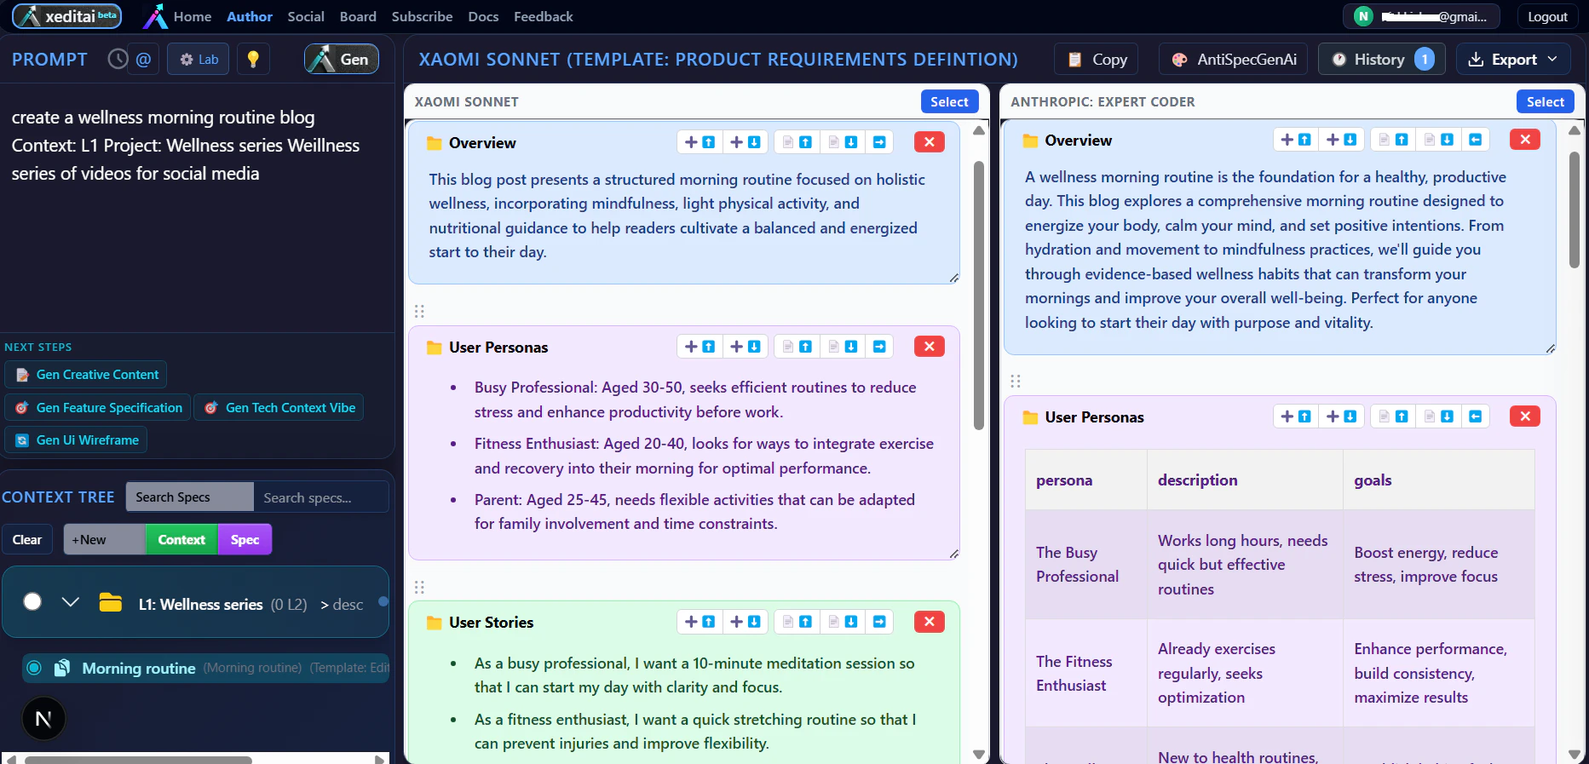Delete the Anthropic User Personas section
This screenshot has width=1589, height=764.
[x=1524, y=416]
